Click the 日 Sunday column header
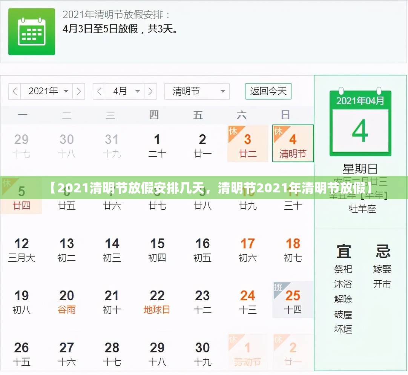Screen dimensions: 408x375 [x=285, y=115]
